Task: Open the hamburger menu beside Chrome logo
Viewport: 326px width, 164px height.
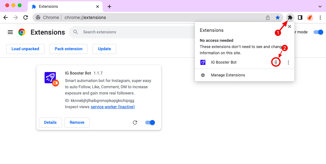Action: point(10,32)
